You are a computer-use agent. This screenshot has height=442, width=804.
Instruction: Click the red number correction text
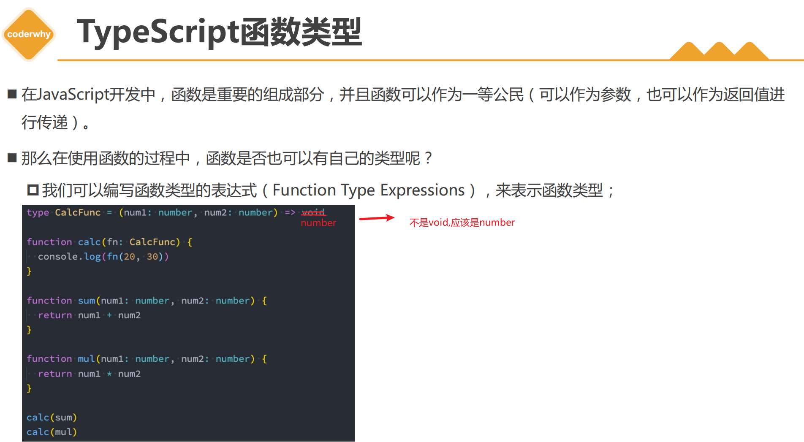[x=318, y=223]
